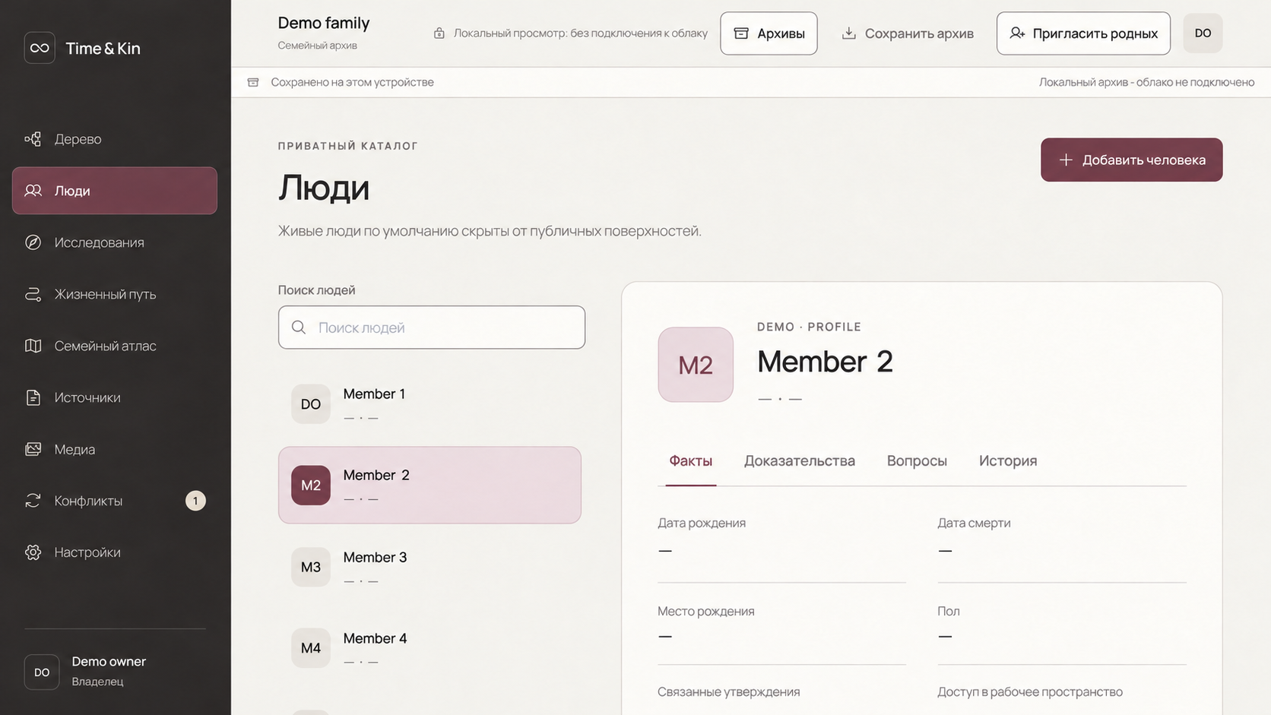Open the Дерево tree icon in sidebar
The image size is (1271, 715).
point(33,139)
